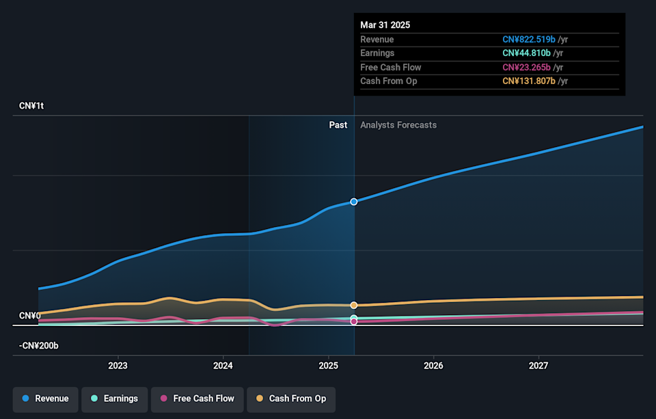Click the blue Revenue legend dot
The width and height of the screenshot is (656, 419).
tap(25, 398)
